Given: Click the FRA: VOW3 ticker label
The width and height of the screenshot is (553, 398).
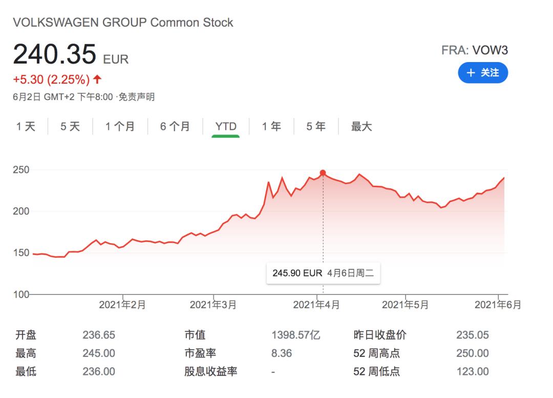Looking at the screenshot, I should (x=475, y=50).
